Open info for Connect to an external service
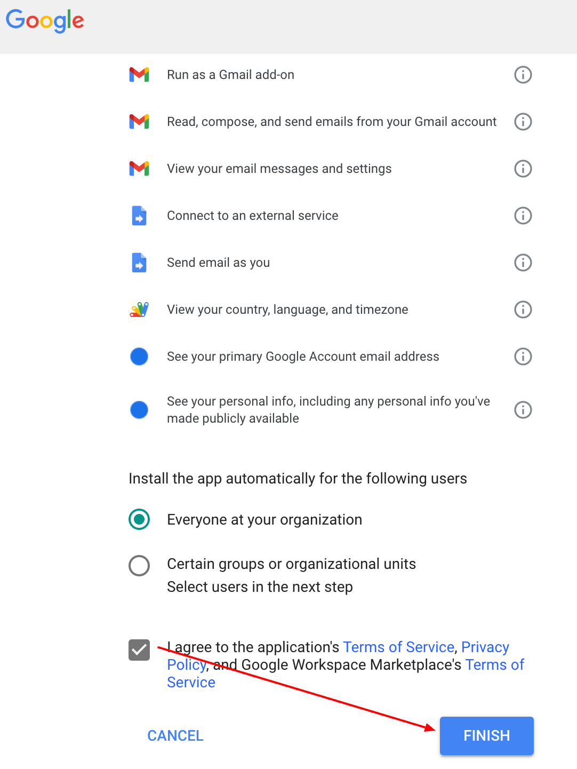 (523, 216)
